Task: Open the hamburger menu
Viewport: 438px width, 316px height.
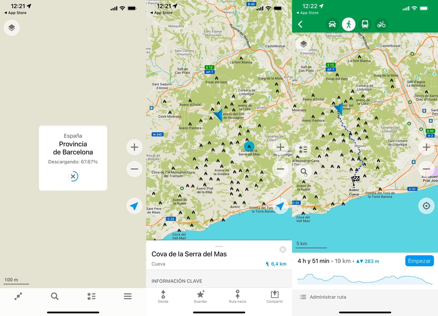Action: pyautogui.click(x=128, y=296)
